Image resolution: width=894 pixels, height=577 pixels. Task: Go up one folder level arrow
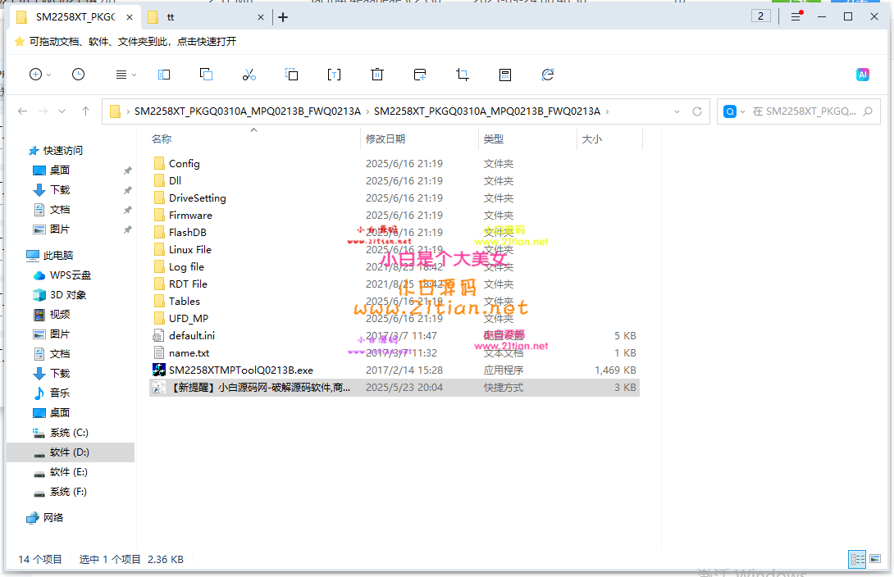85,111
